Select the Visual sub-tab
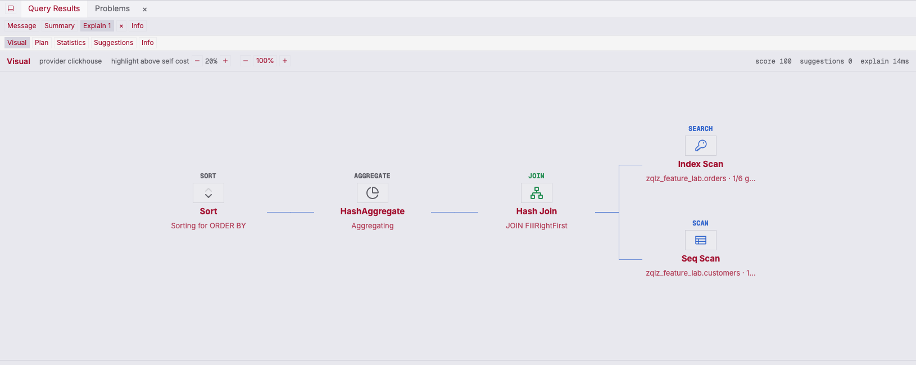 17,43
